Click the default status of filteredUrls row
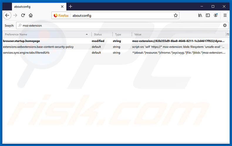 click(x=96, y=53)
